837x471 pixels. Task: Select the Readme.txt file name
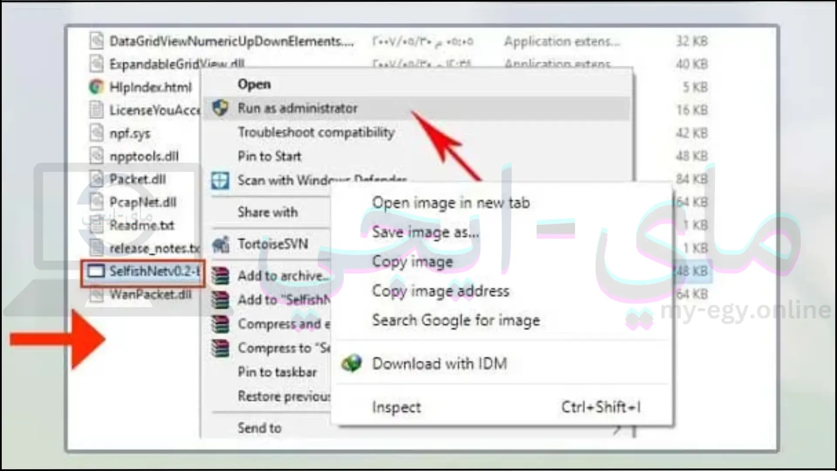(142, 225)
